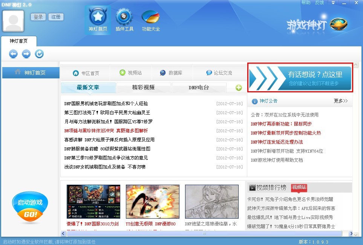Switch to the DNF电台 tab
The height and width of the screenshot is (245, 363).
[x=199, y=87]
